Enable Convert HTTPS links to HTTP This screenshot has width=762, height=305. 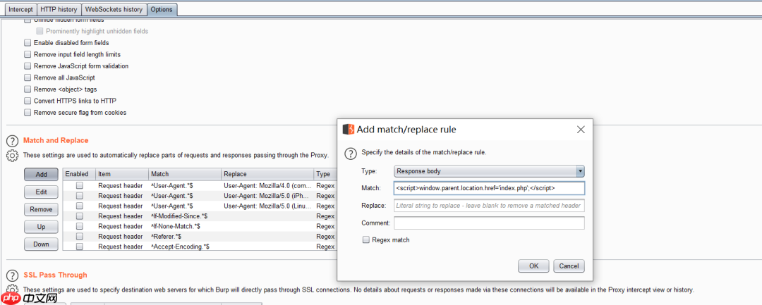[x=28, y=101]
